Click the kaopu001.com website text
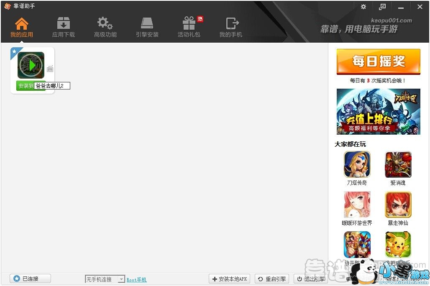The height and width of the screenshot is (286, 430). tap(392, 20)
